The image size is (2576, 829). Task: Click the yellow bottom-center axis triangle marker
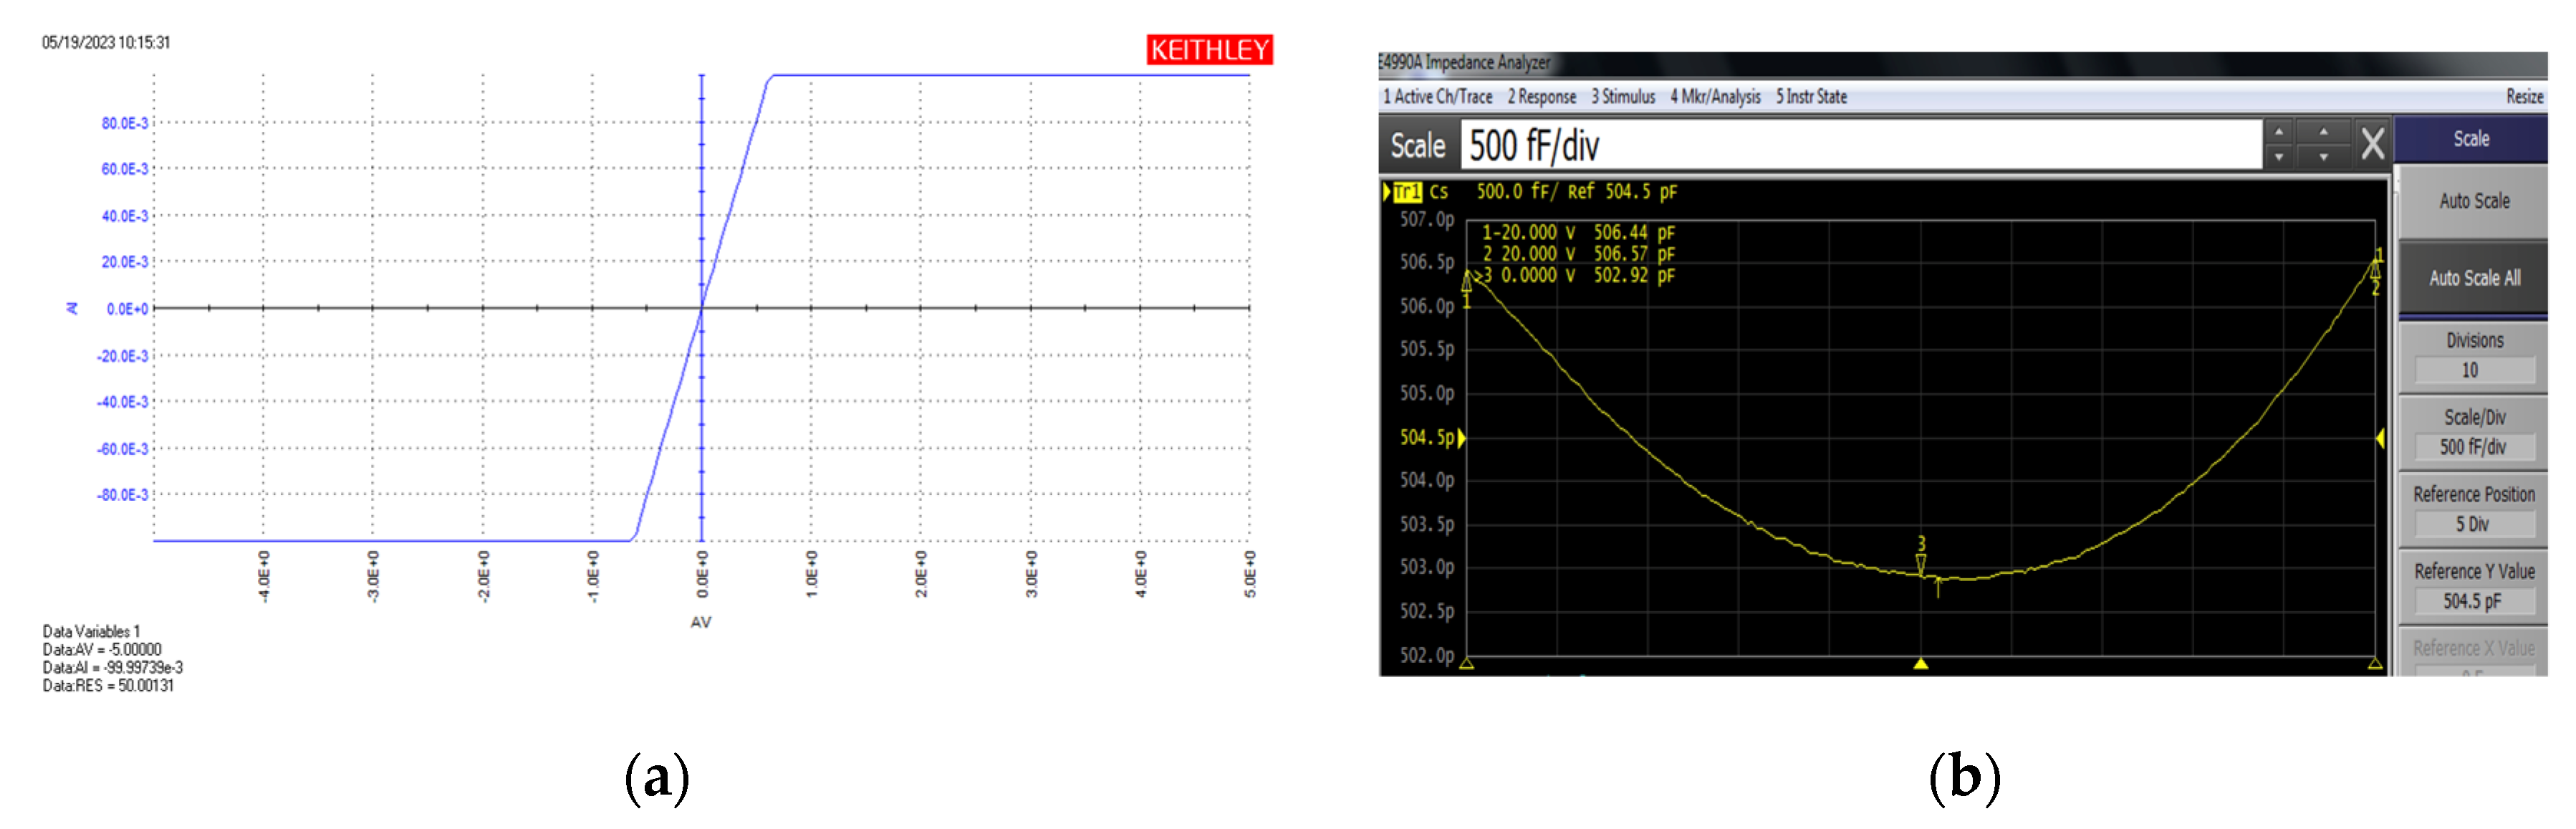click(x=1921, y=663)
